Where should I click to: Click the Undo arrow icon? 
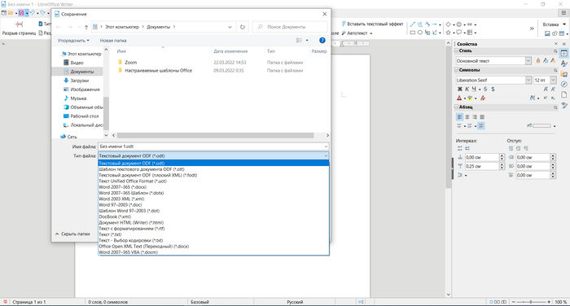point(33,13)
